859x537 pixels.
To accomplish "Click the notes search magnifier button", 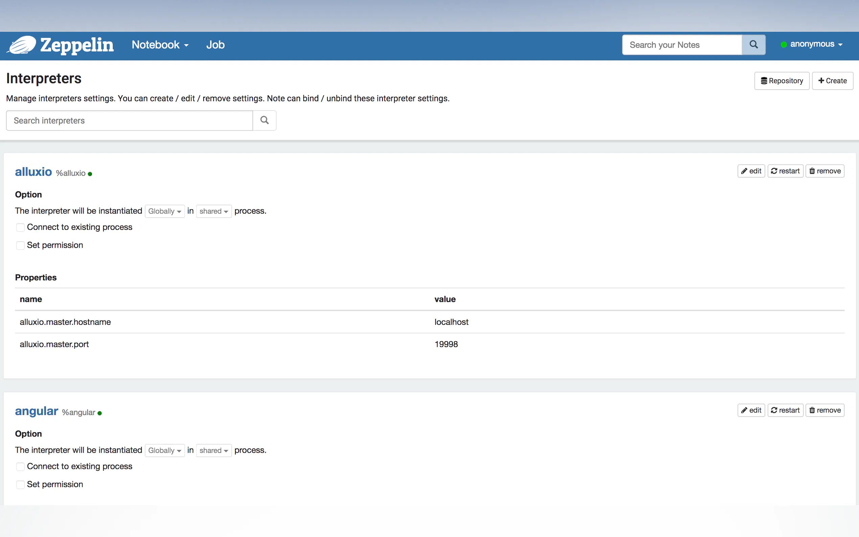I will [753, 45].
